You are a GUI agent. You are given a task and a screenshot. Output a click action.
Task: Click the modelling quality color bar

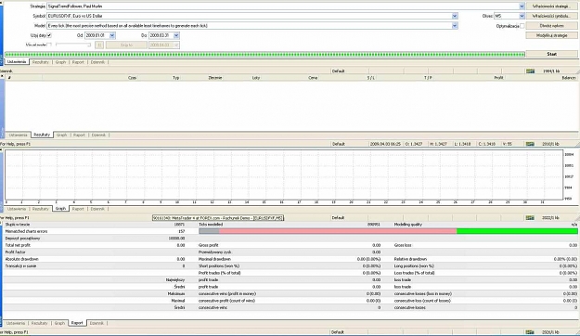[x=388, y=231]
